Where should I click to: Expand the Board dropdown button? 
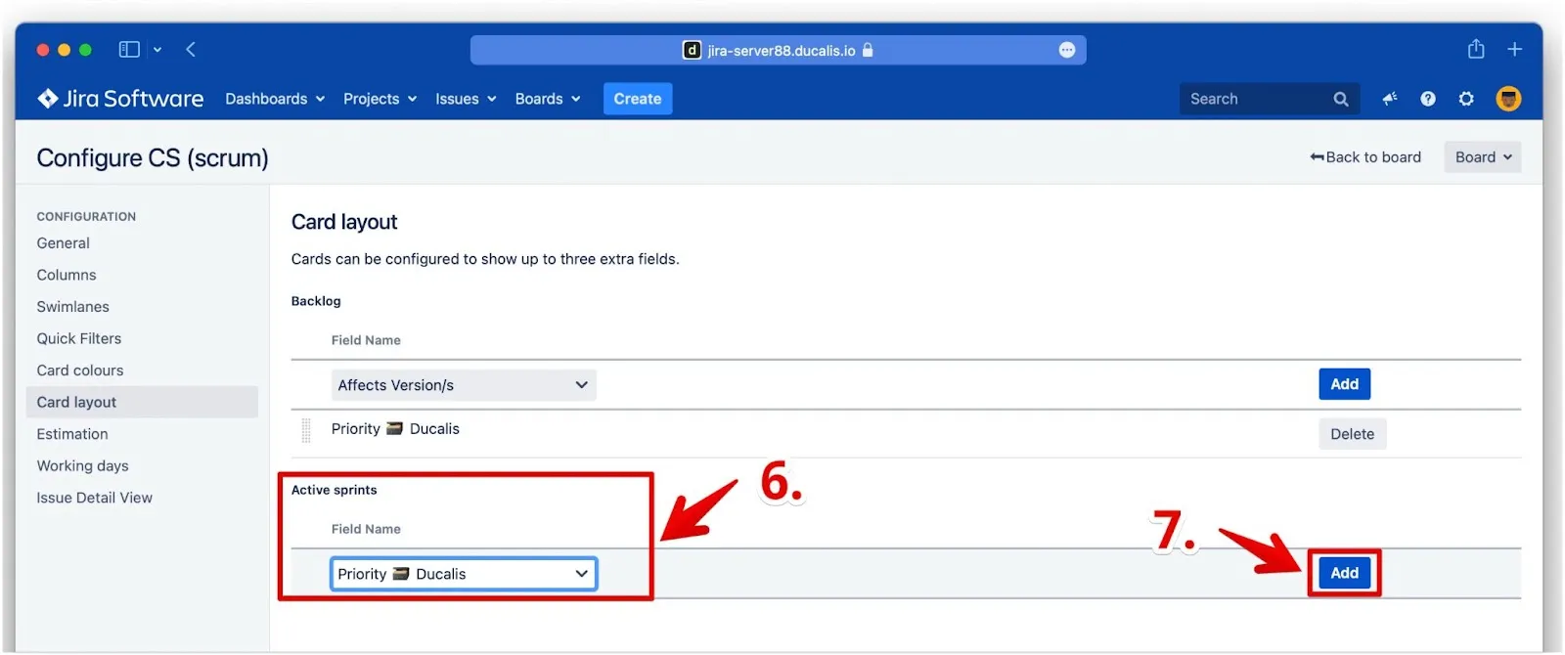pyautogui.click(x=1482, y=157)
